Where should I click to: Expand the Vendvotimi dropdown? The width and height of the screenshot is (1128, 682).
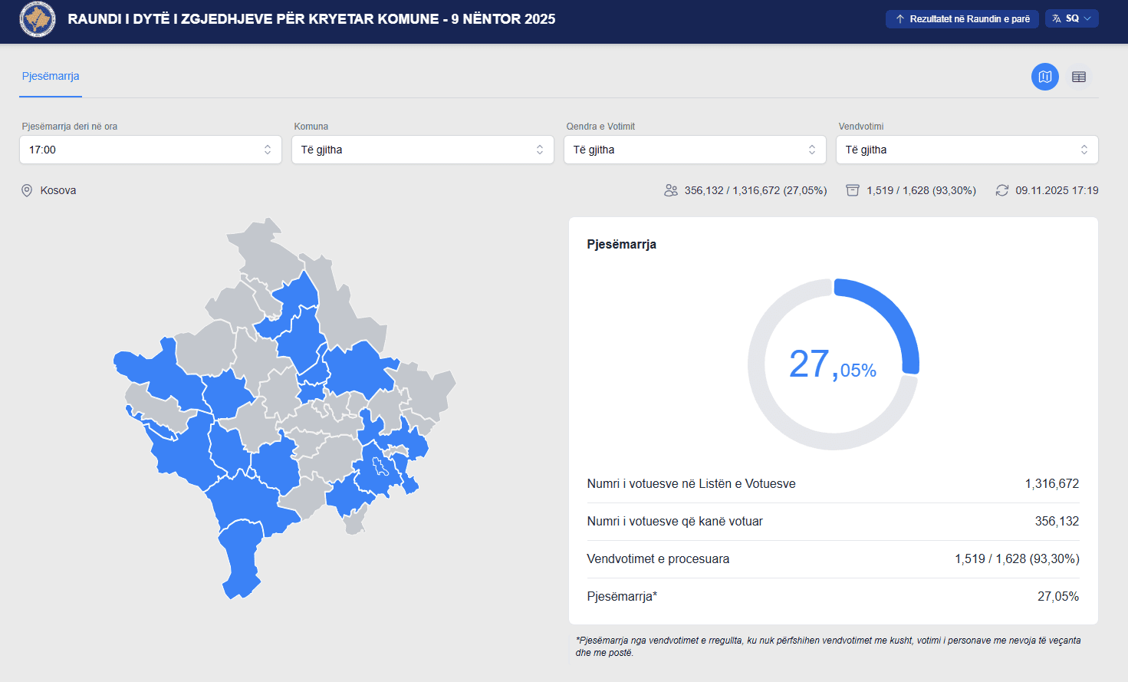(x=967, y=150)
